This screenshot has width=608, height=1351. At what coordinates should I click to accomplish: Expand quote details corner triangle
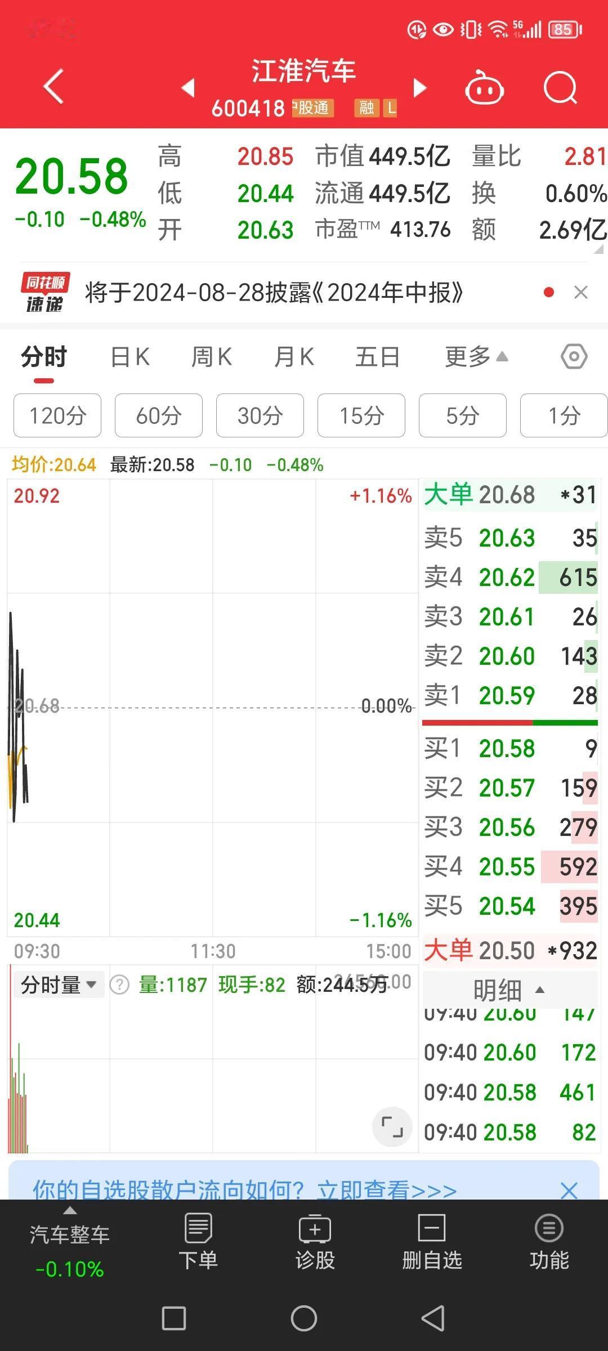pyautogui.click(x=599, y=248)
